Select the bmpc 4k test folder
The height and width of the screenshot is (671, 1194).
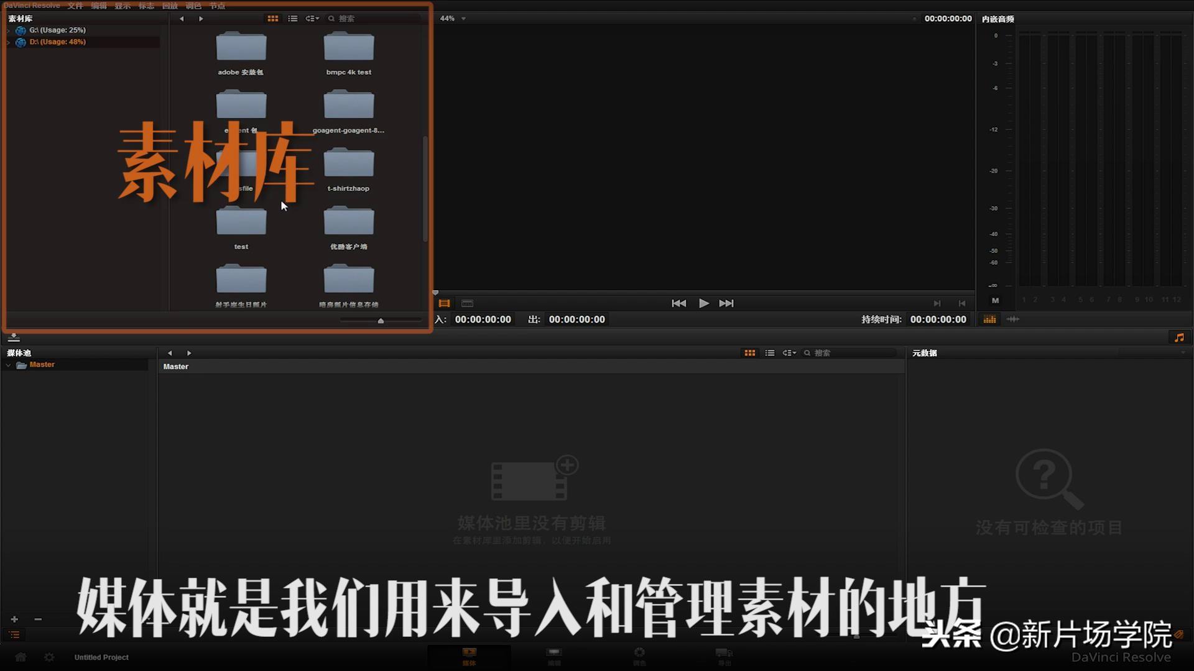pos(348,53)
